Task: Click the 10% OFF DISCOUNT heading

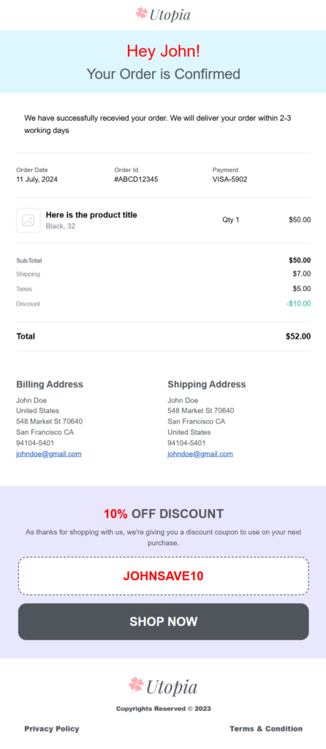Action: [163, 514]
